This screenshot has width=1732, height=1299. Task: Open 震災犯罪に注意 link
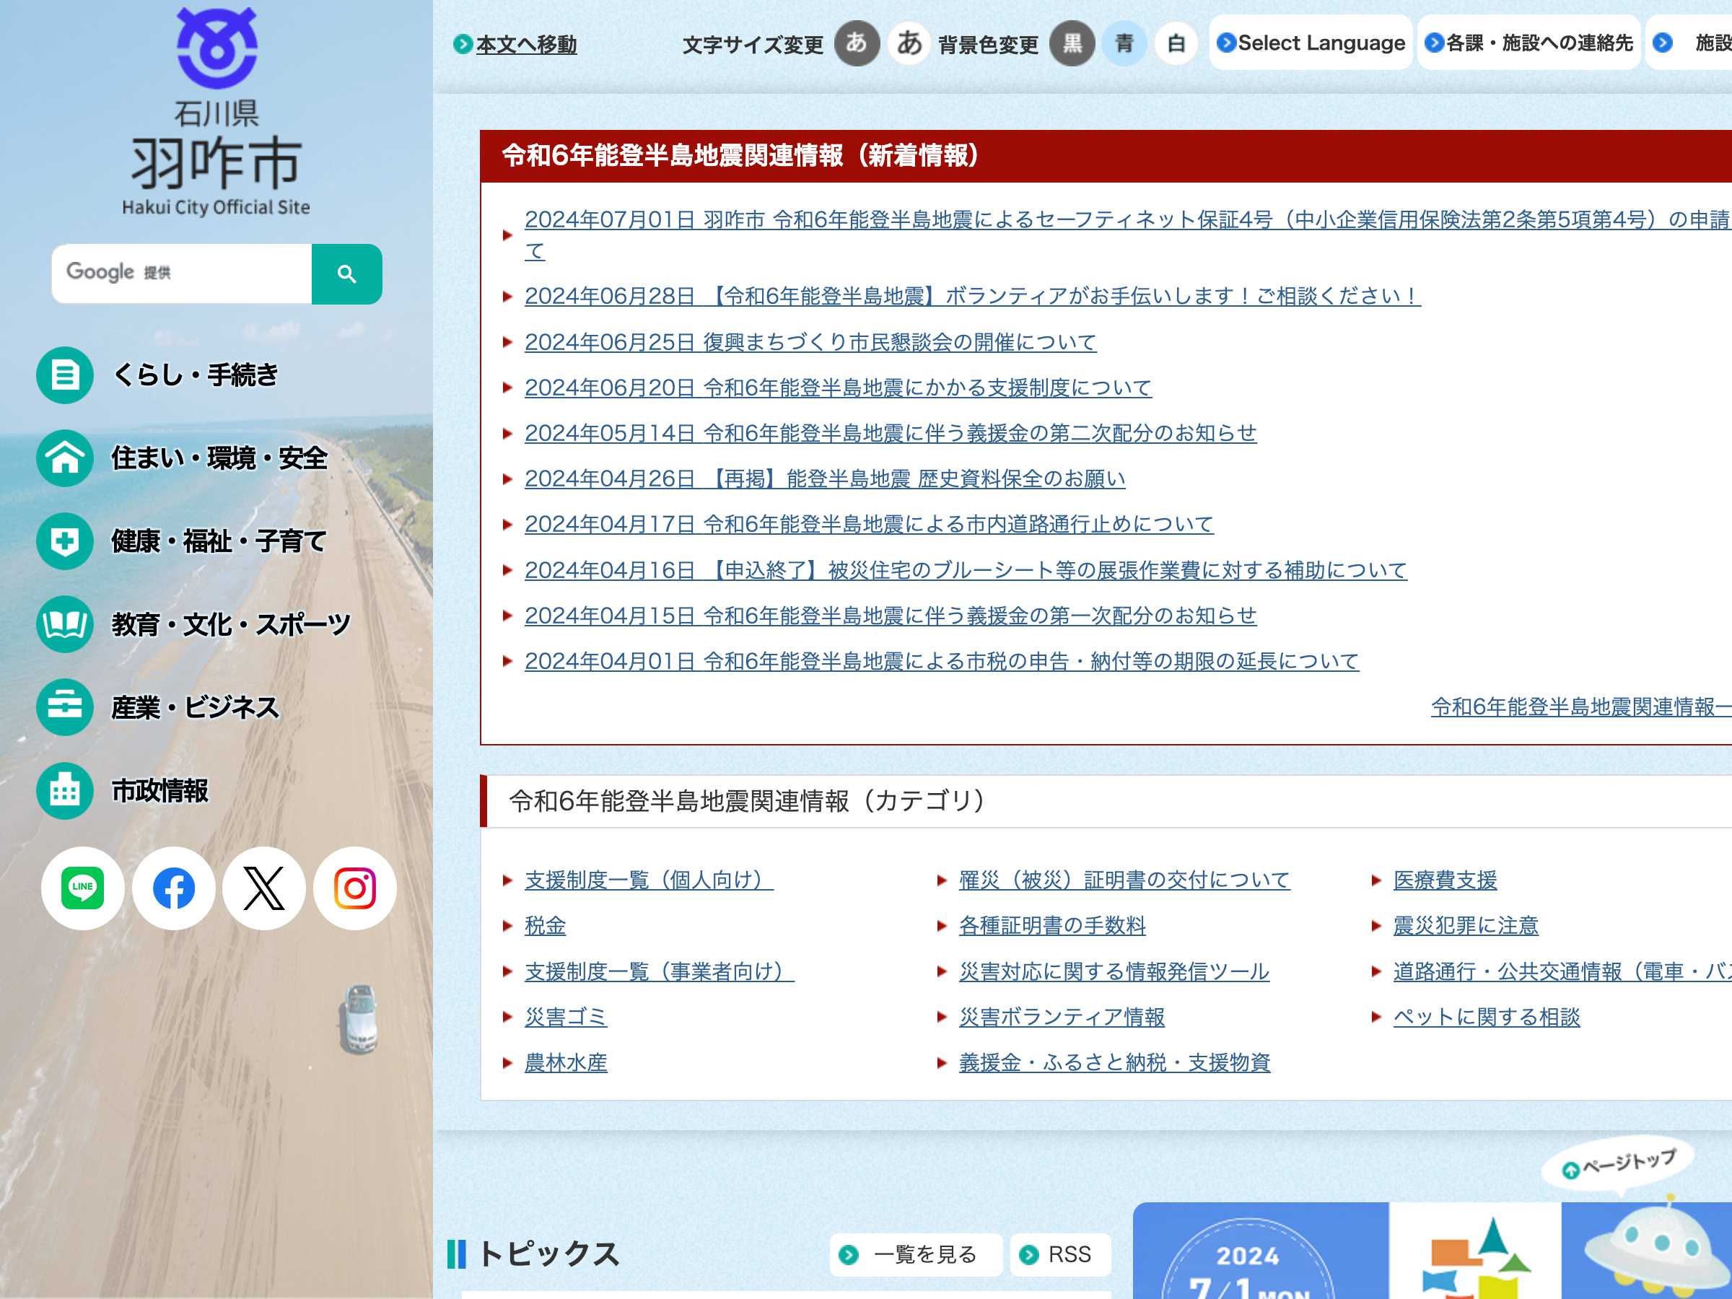click(1466, 925)
